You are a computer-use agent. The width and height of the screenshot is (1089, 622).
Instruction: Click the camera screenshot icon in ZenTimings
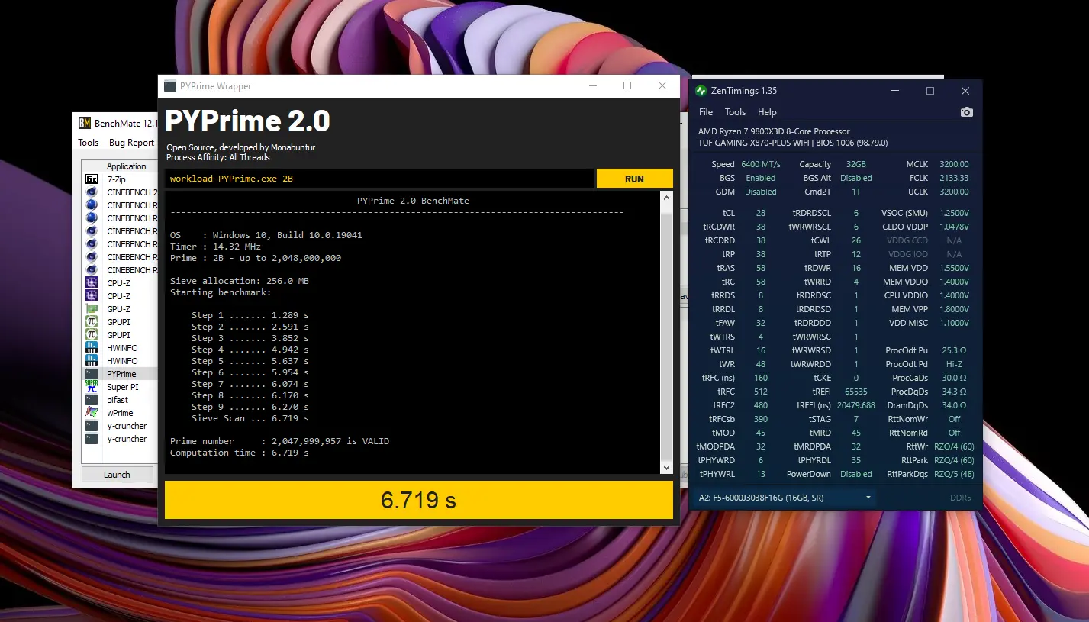click(966, 112)
